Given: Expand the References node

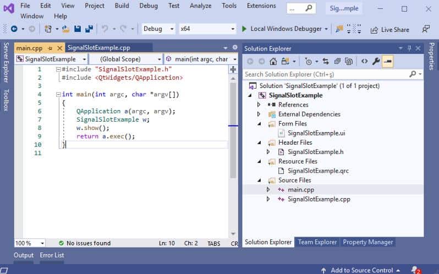Looking at the screenshot, I should click(x=259, y=105).
